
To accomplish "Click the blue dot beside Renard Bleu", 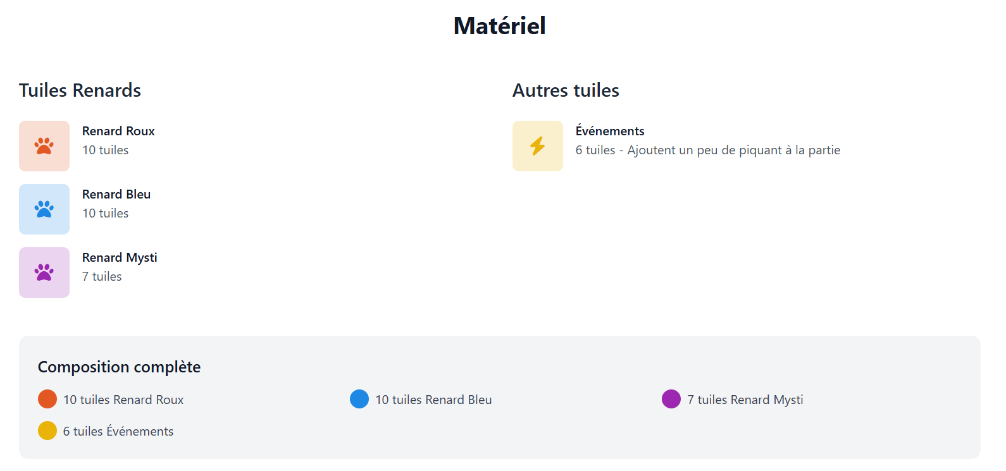I will coord(359,399).
